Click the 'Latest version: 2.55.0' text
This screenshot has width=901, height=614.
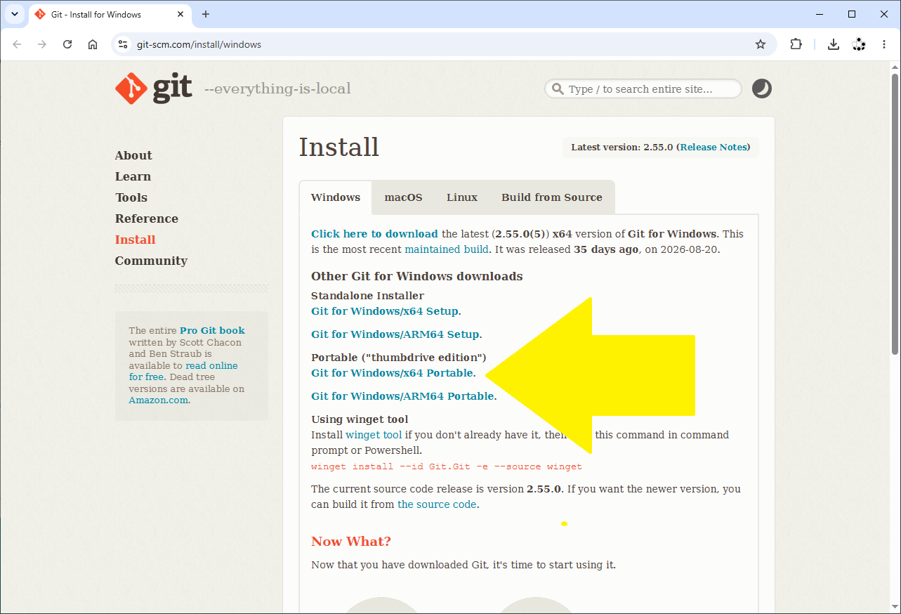[622, 148]
